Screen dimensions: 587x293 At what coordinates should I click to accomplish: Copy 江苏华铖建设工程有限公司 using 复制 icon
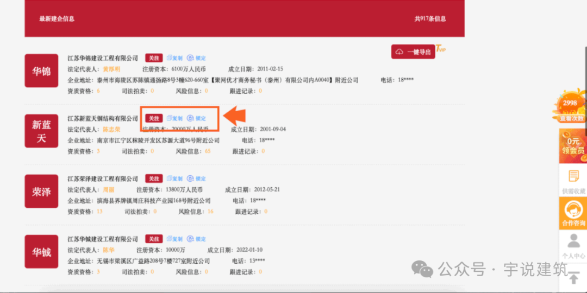coord(174,239)
